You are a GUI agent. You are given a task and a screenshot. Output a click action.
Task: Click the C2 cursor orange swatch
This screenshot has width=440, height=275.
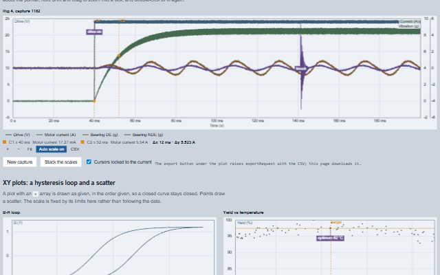pyautogui.click(x=82, y=142)
